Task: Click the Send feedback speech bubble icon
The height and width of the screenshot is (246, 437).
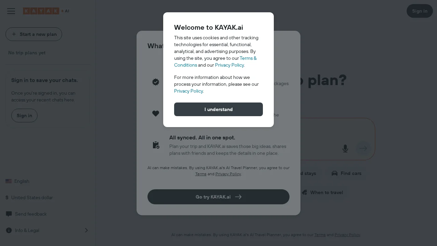Action: (x=9, y=214)
